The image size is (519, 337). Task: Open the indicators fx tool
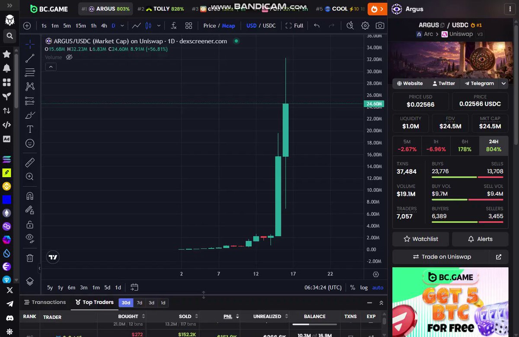173,26
